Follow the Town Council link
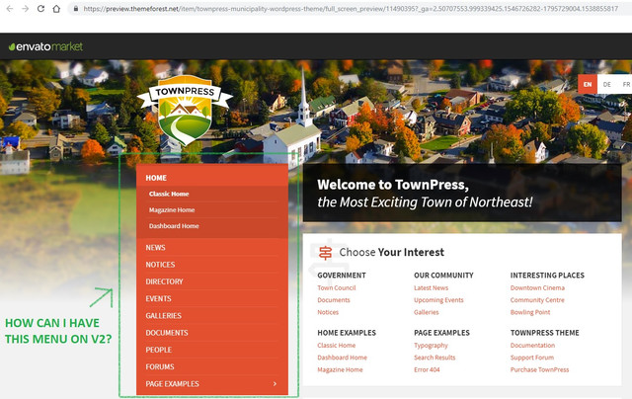The height and width of the screenshot is (399, 632). click(x=337, y=287)
